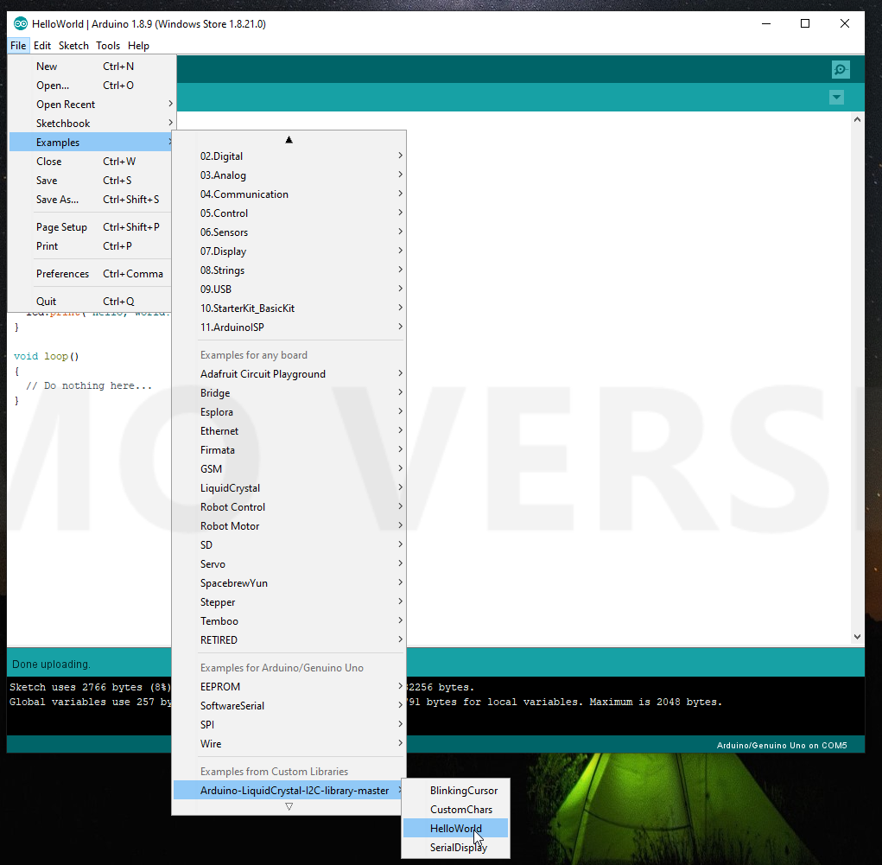Select Arduino-LiquidCrystal-I2C-library-master entry

click(289, 790)
